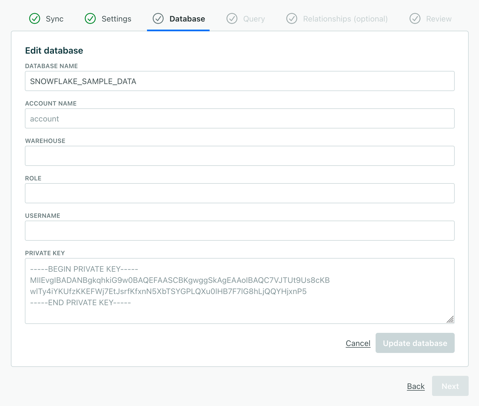Go to the Sync step tab
479x406 pixels.
[46, 19]
